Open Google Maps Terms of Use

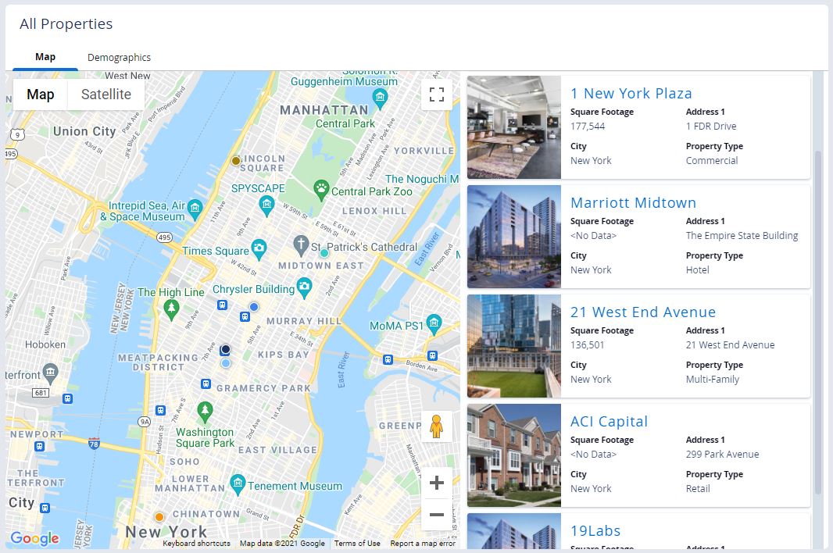[x=356, y=542]
